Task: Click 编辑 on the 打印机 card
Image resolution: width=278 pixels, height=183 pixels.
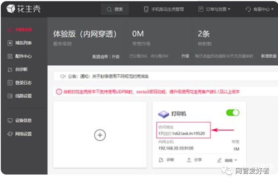Action: (228, 160)
